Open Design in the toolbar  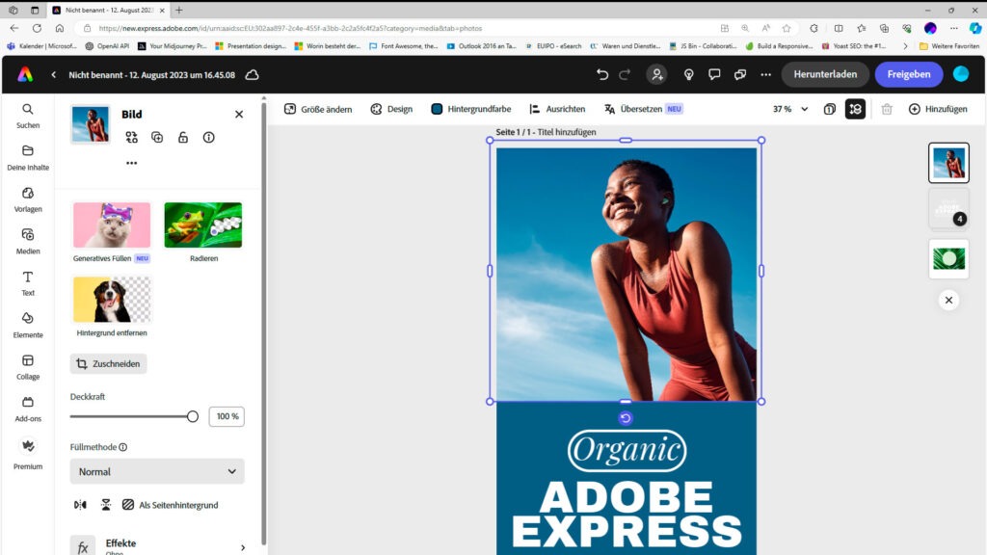pyautogui.click(x=391, y=109)
